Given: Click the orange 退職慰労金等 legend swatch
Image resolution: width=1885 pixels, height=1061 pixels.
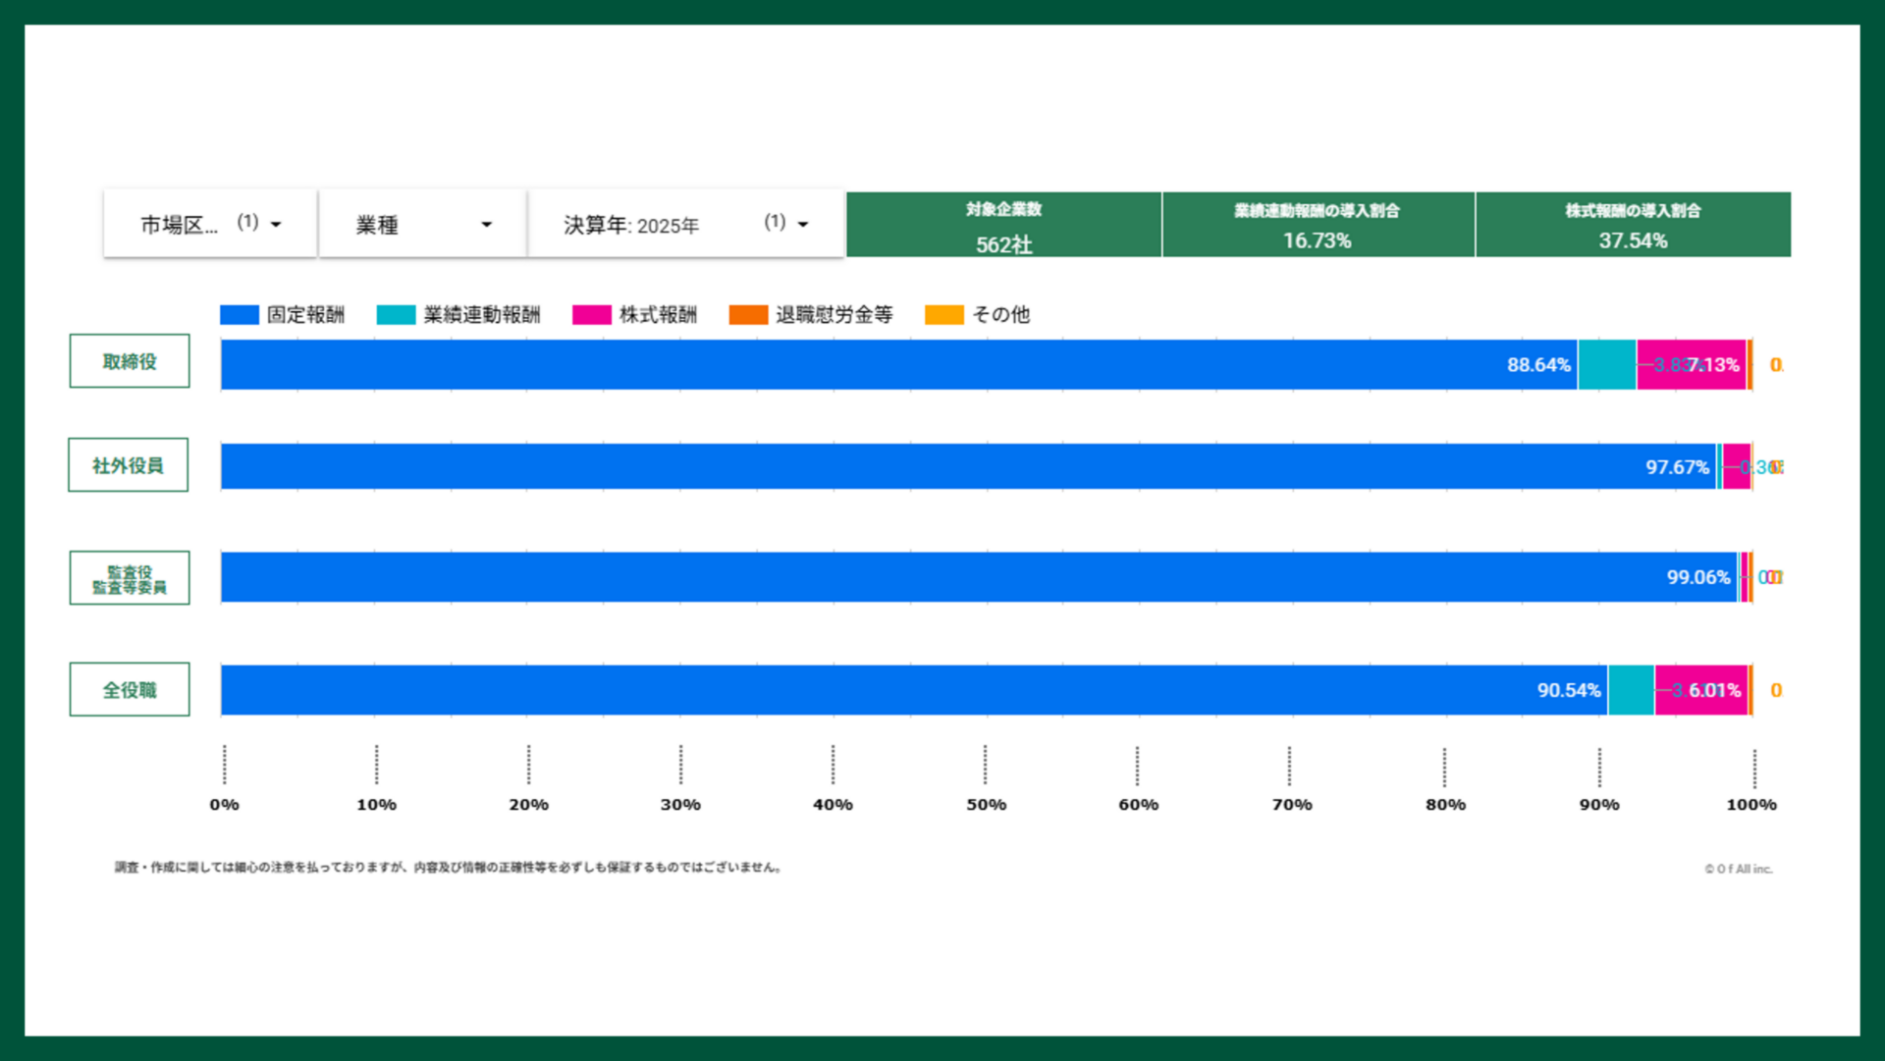Looking at the screenshot, I should pyautogui.click(x=748, y=315).
